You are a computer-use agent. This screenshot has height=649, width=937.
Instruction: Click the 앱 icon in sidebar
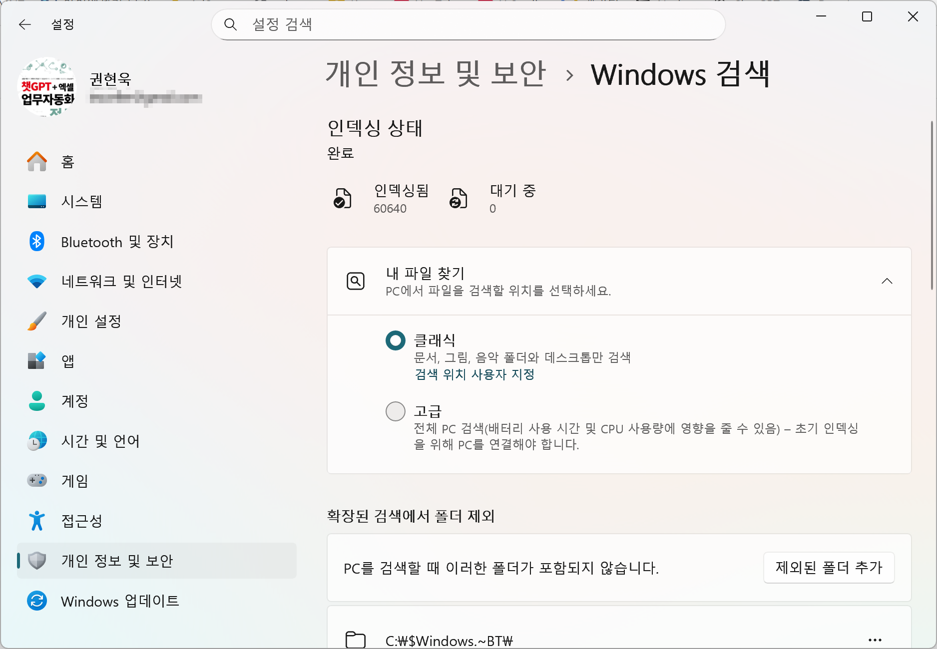point(37,361)
